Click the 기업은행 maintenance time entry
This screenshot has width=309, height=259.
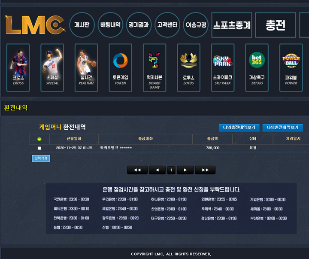[268, 200]
